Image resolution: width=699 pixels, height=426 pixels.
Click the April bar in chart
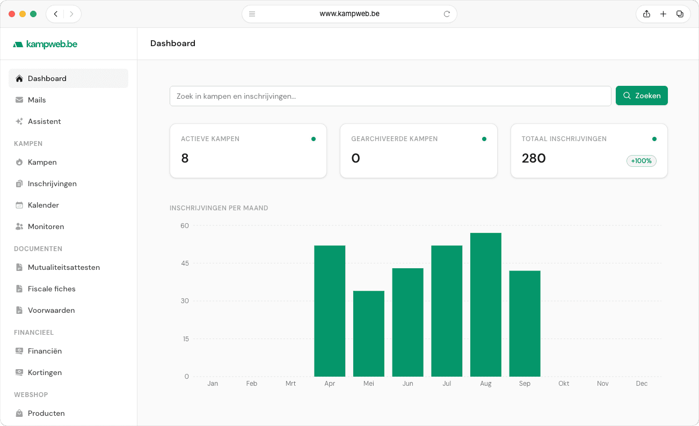tap(330, 311)
